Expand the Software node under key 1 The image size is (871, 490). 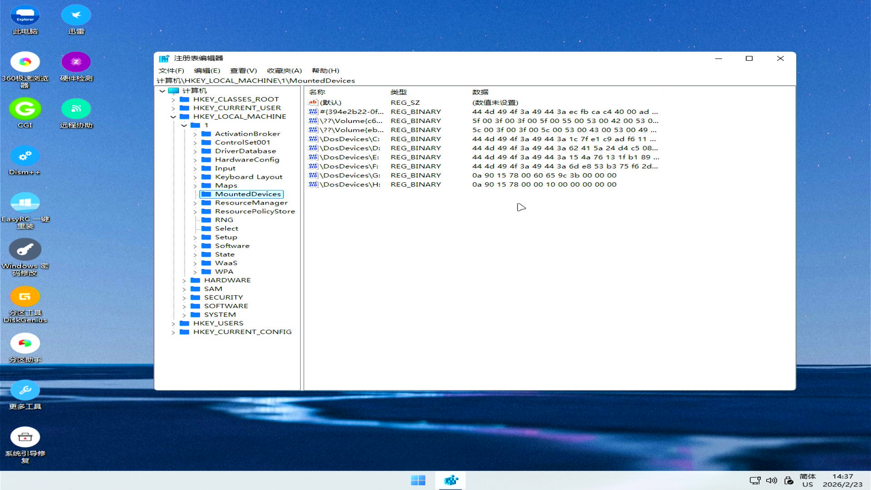point(195,245)
